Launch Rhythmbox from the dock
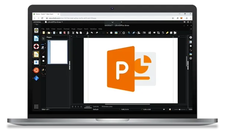Viewport: 225px width, 135px height. coord(36,30)
